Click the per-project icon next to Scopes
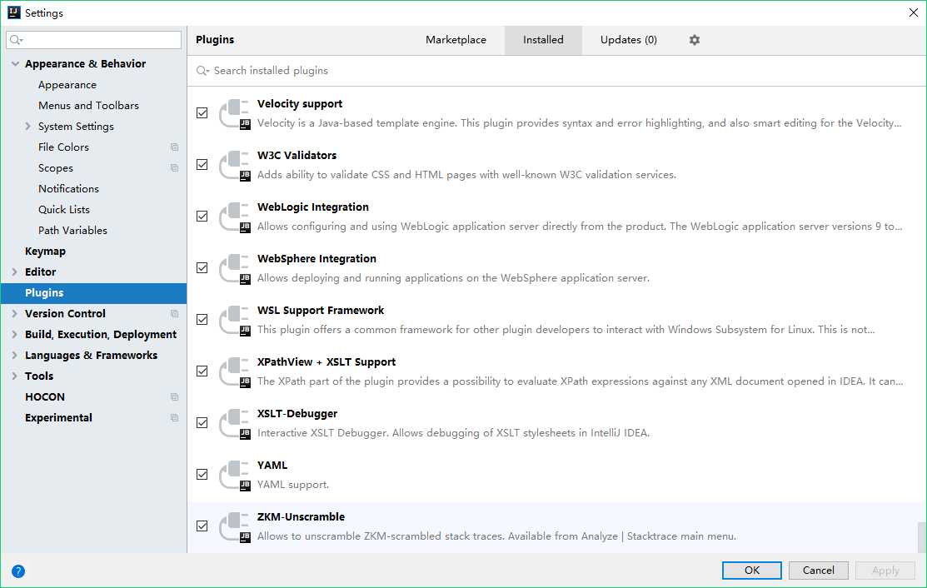Screen dimensions: 927x588 coord(174,168)
